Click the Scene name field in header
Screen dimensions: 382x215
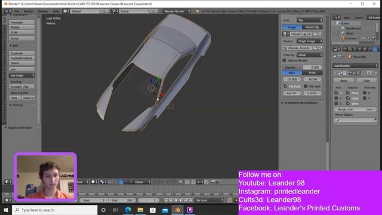point(134,11)
